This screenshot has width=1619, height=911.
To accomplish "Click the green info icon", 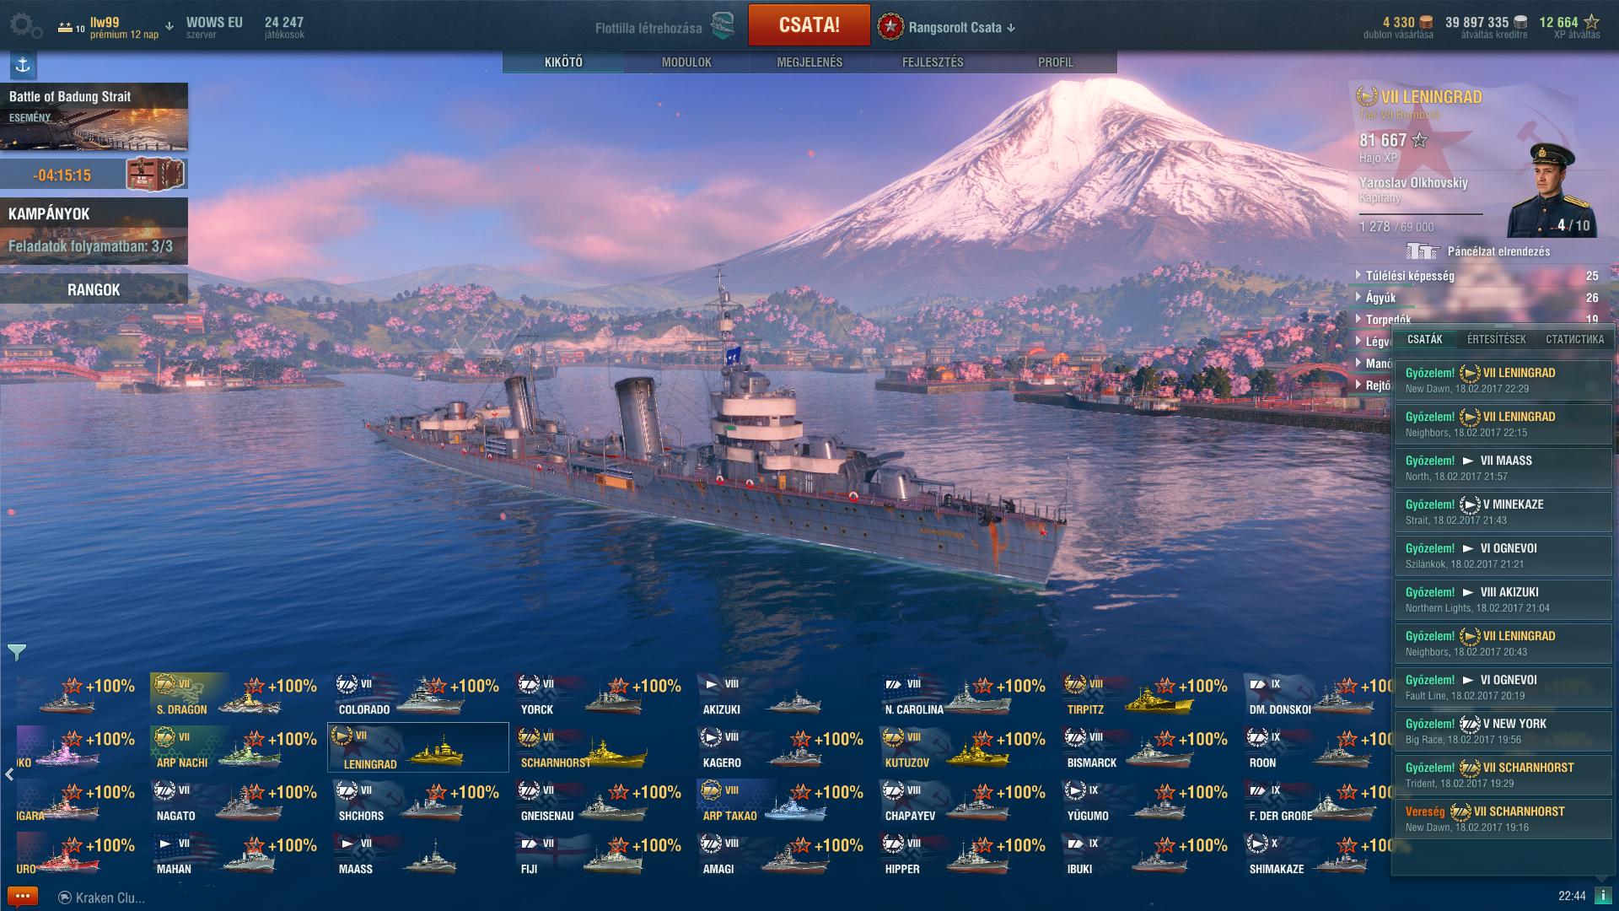I will (1602, 896).
